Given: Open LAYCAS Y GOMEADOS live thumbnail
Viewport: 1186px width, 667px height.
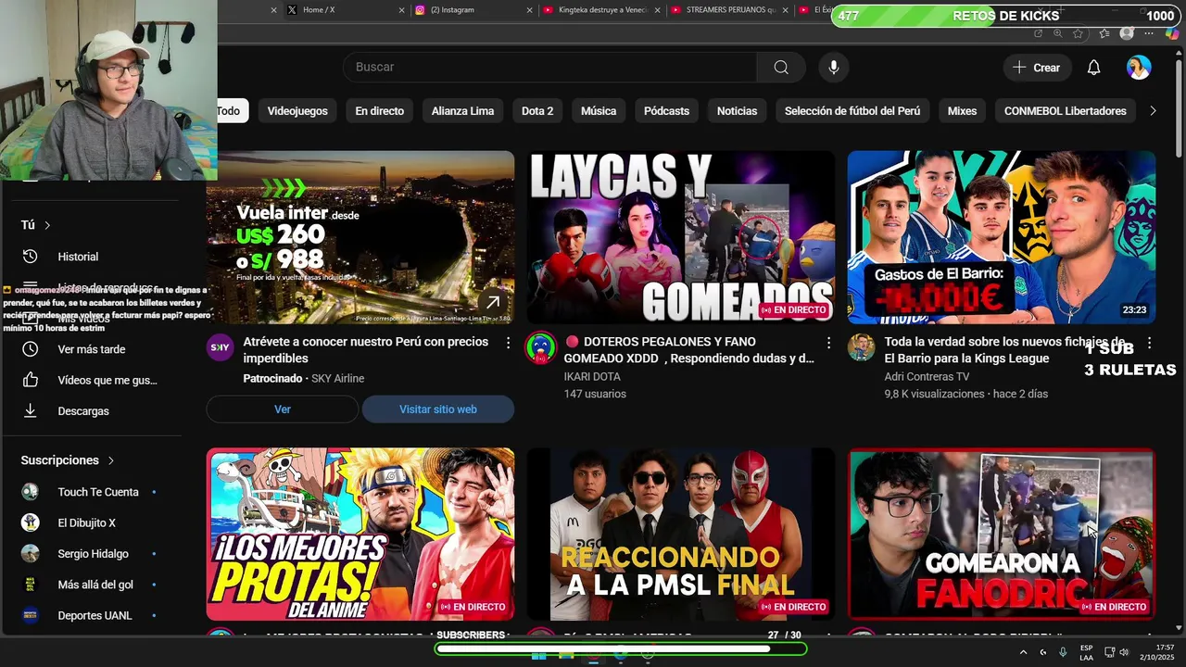Looking at the screenshot, I should click(681, 237).
